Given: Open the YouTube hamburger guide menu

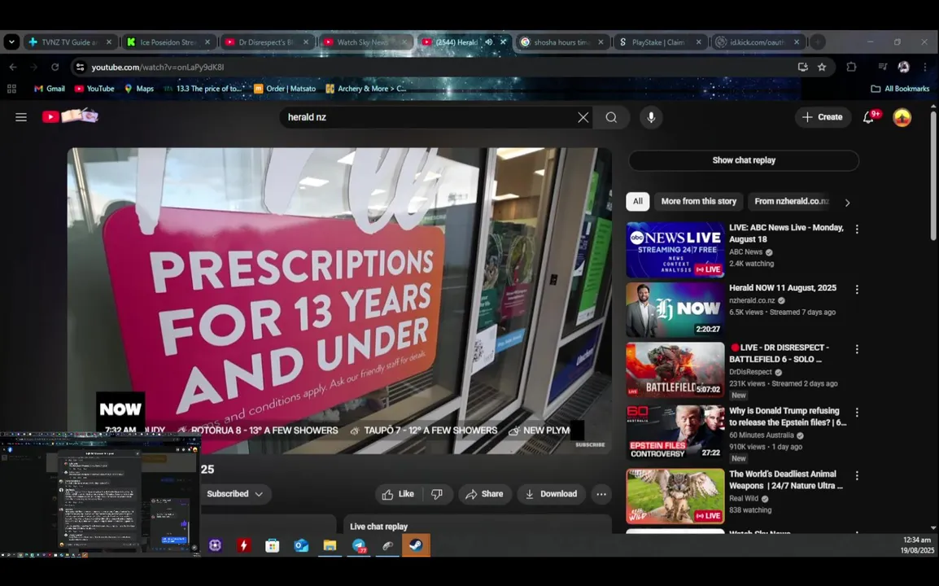Looking at the screenshot, I should pos(21,117).
